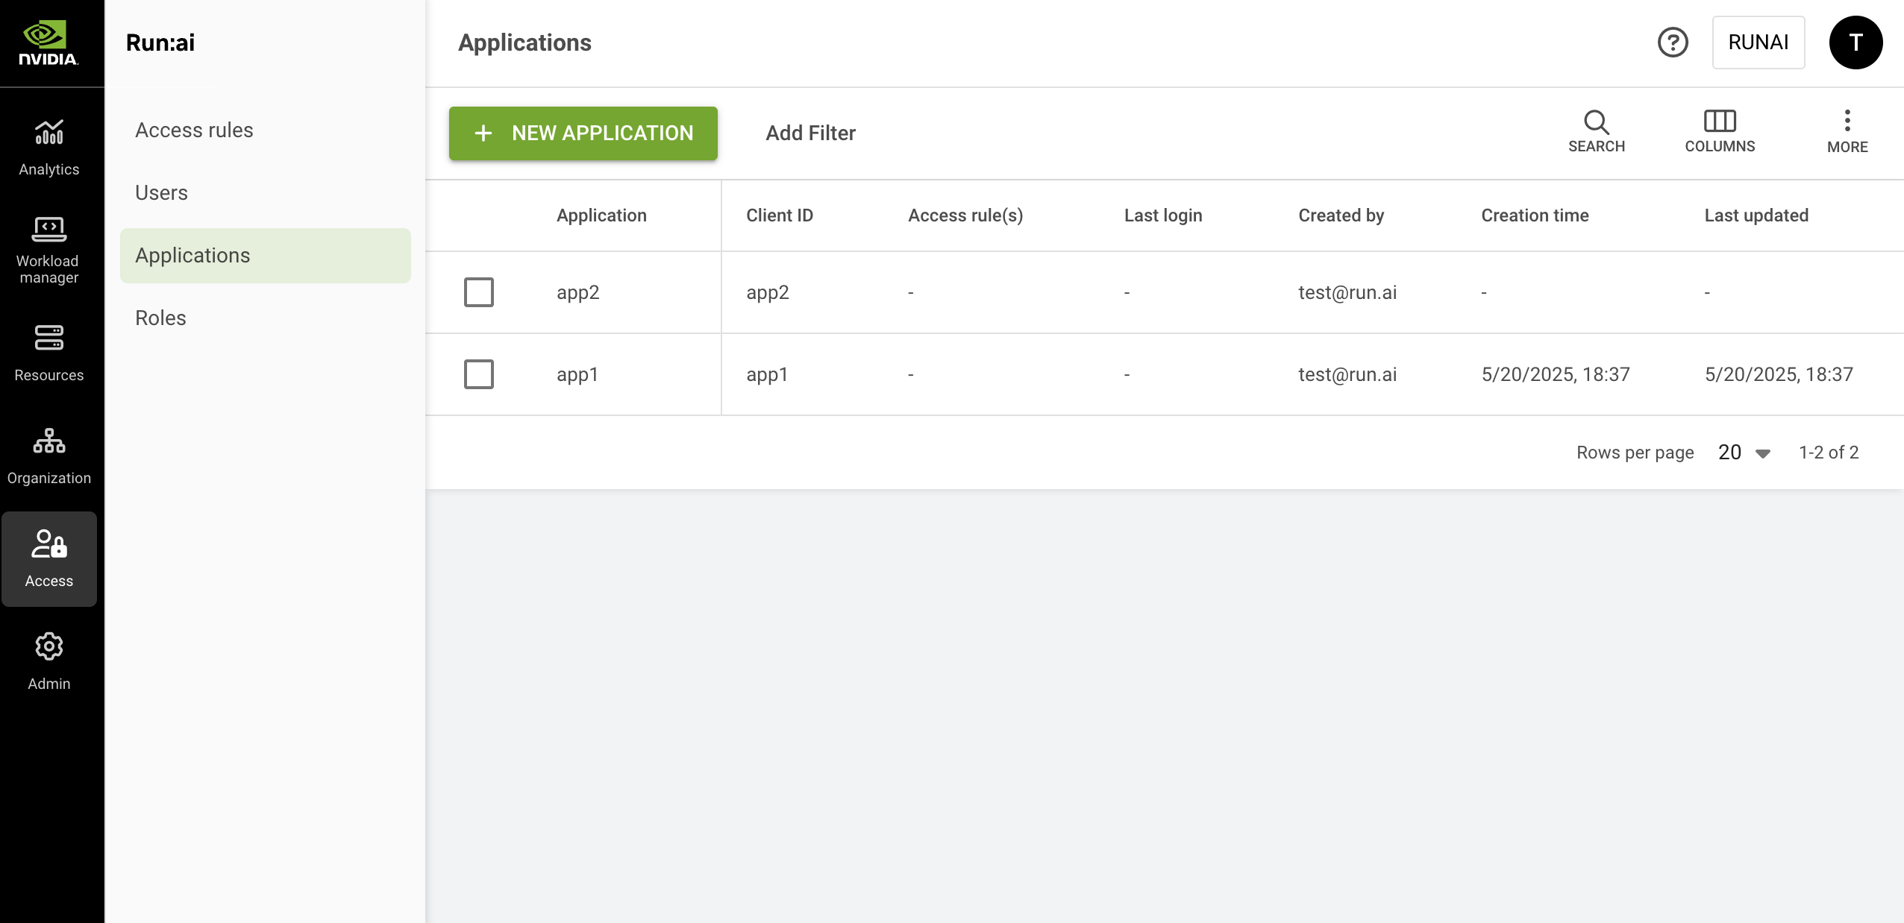
Task: Click the Add Filter button
Action: [810, 133]
